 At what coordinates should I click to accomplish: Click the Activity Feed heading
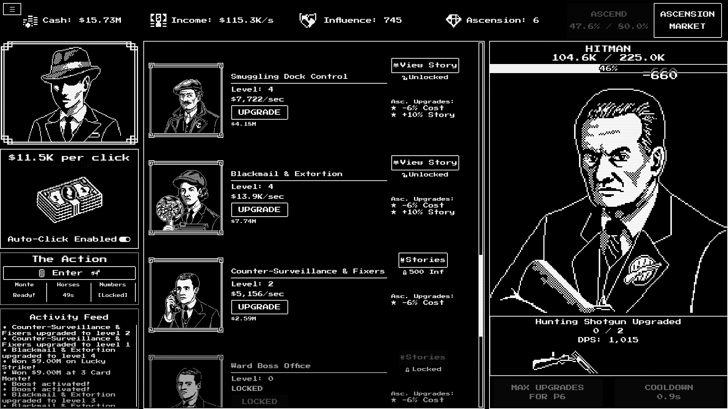(x=69, y=317)
